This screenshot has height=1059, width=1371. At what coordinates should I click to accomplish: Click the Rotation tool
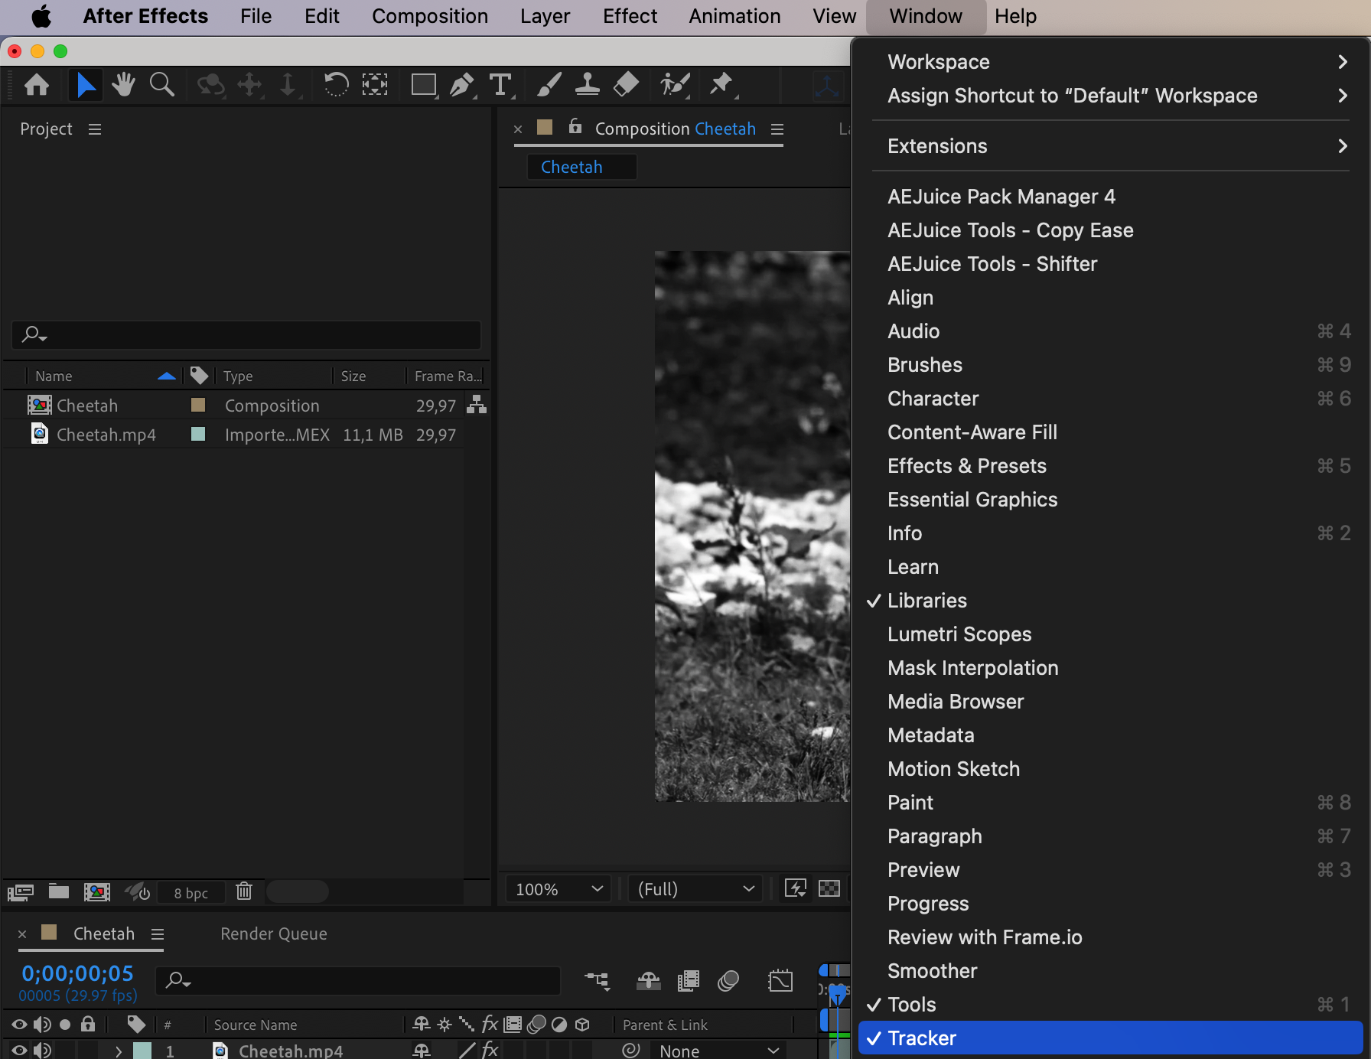[x=335, y=84]
